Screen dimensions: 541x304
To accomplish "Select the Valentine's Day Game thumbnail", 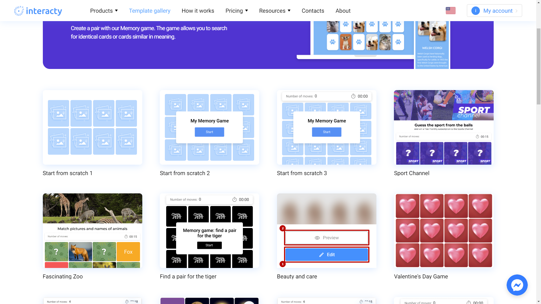I will [444, 231].
